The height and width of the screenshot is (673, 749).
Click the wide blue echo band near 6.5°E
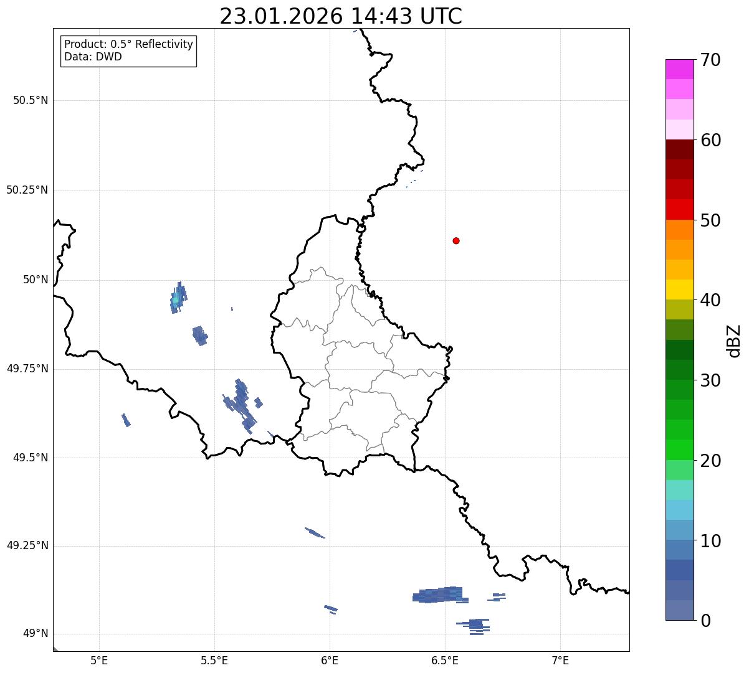[441, 595]
